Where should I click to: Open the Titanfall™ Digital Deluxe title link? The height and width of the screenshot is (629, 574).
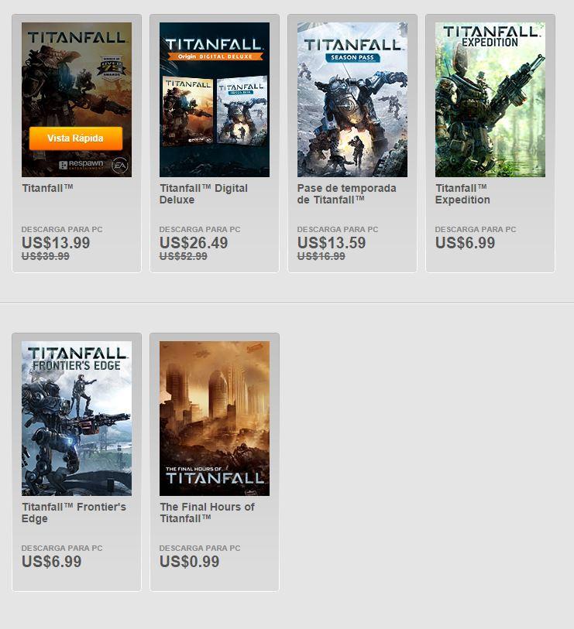point(204,193)
